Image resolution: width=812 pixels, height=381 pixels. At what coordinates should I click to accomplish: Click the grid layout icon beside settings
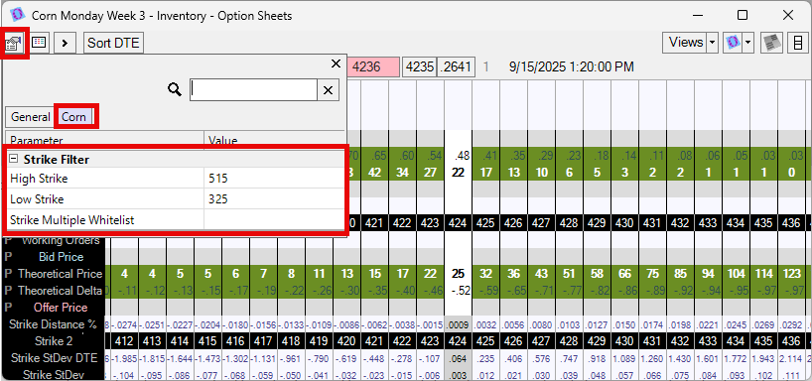40,43
